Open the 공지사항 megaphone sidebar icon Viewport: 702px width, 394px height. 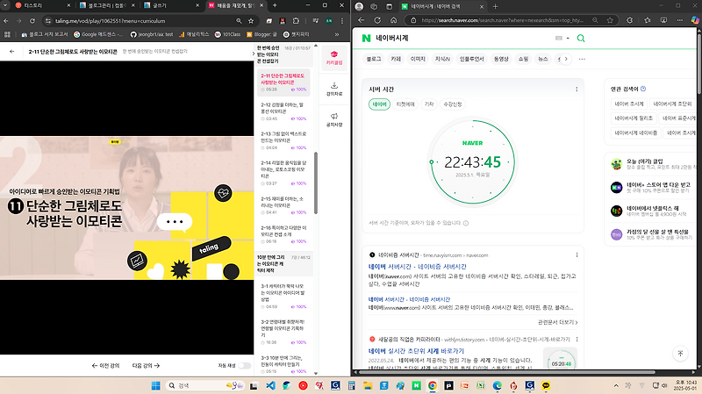[x=334, y=119]
